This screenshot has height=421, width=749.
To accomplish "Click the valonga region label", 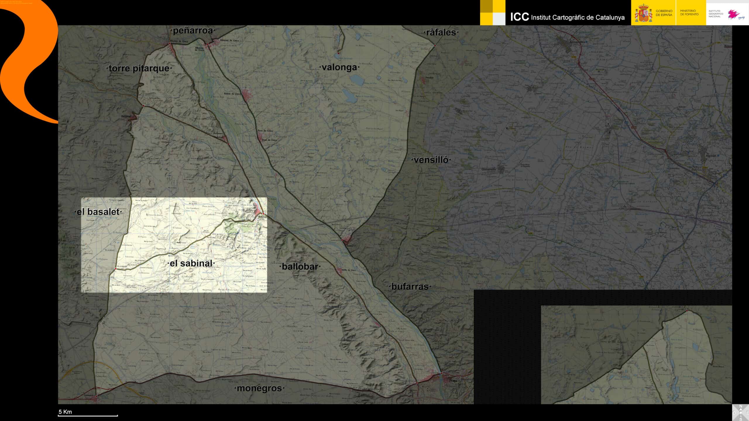I will tap(339, 67).
